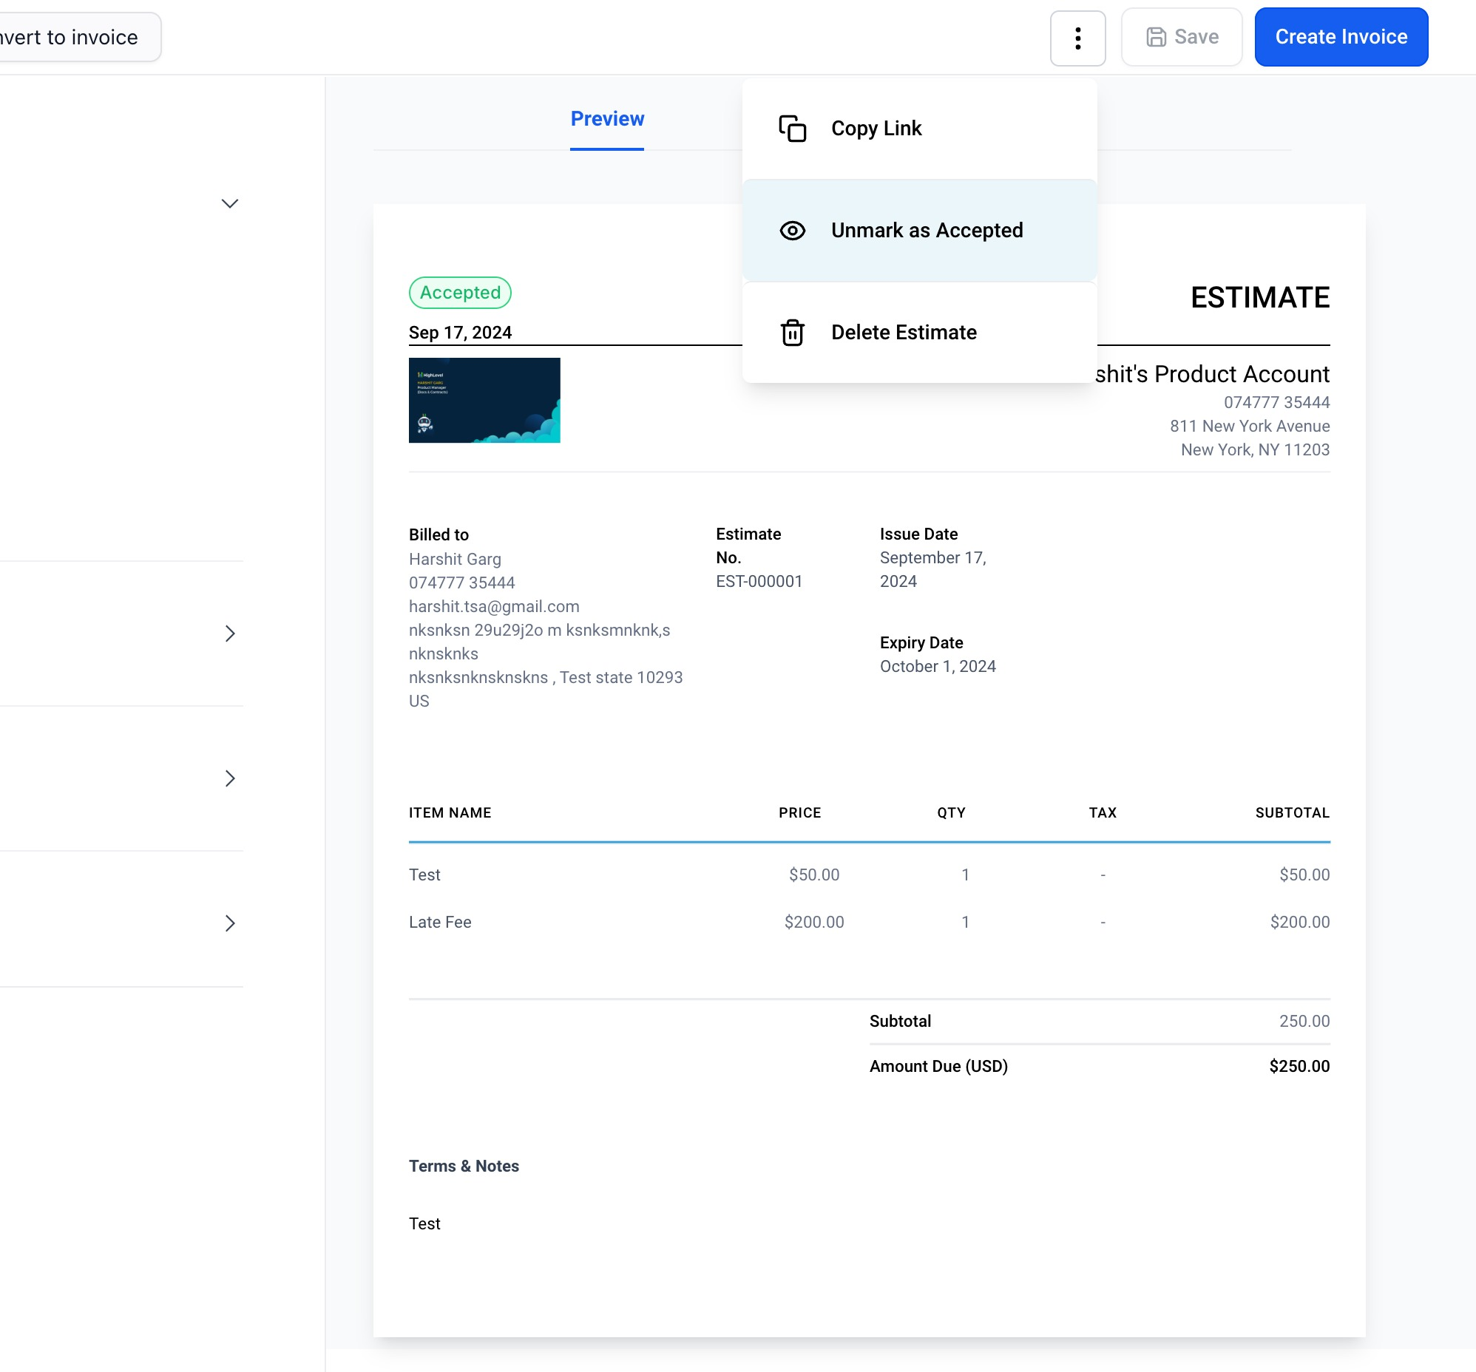Choose Unmark as Accepted option

(927, 231)
